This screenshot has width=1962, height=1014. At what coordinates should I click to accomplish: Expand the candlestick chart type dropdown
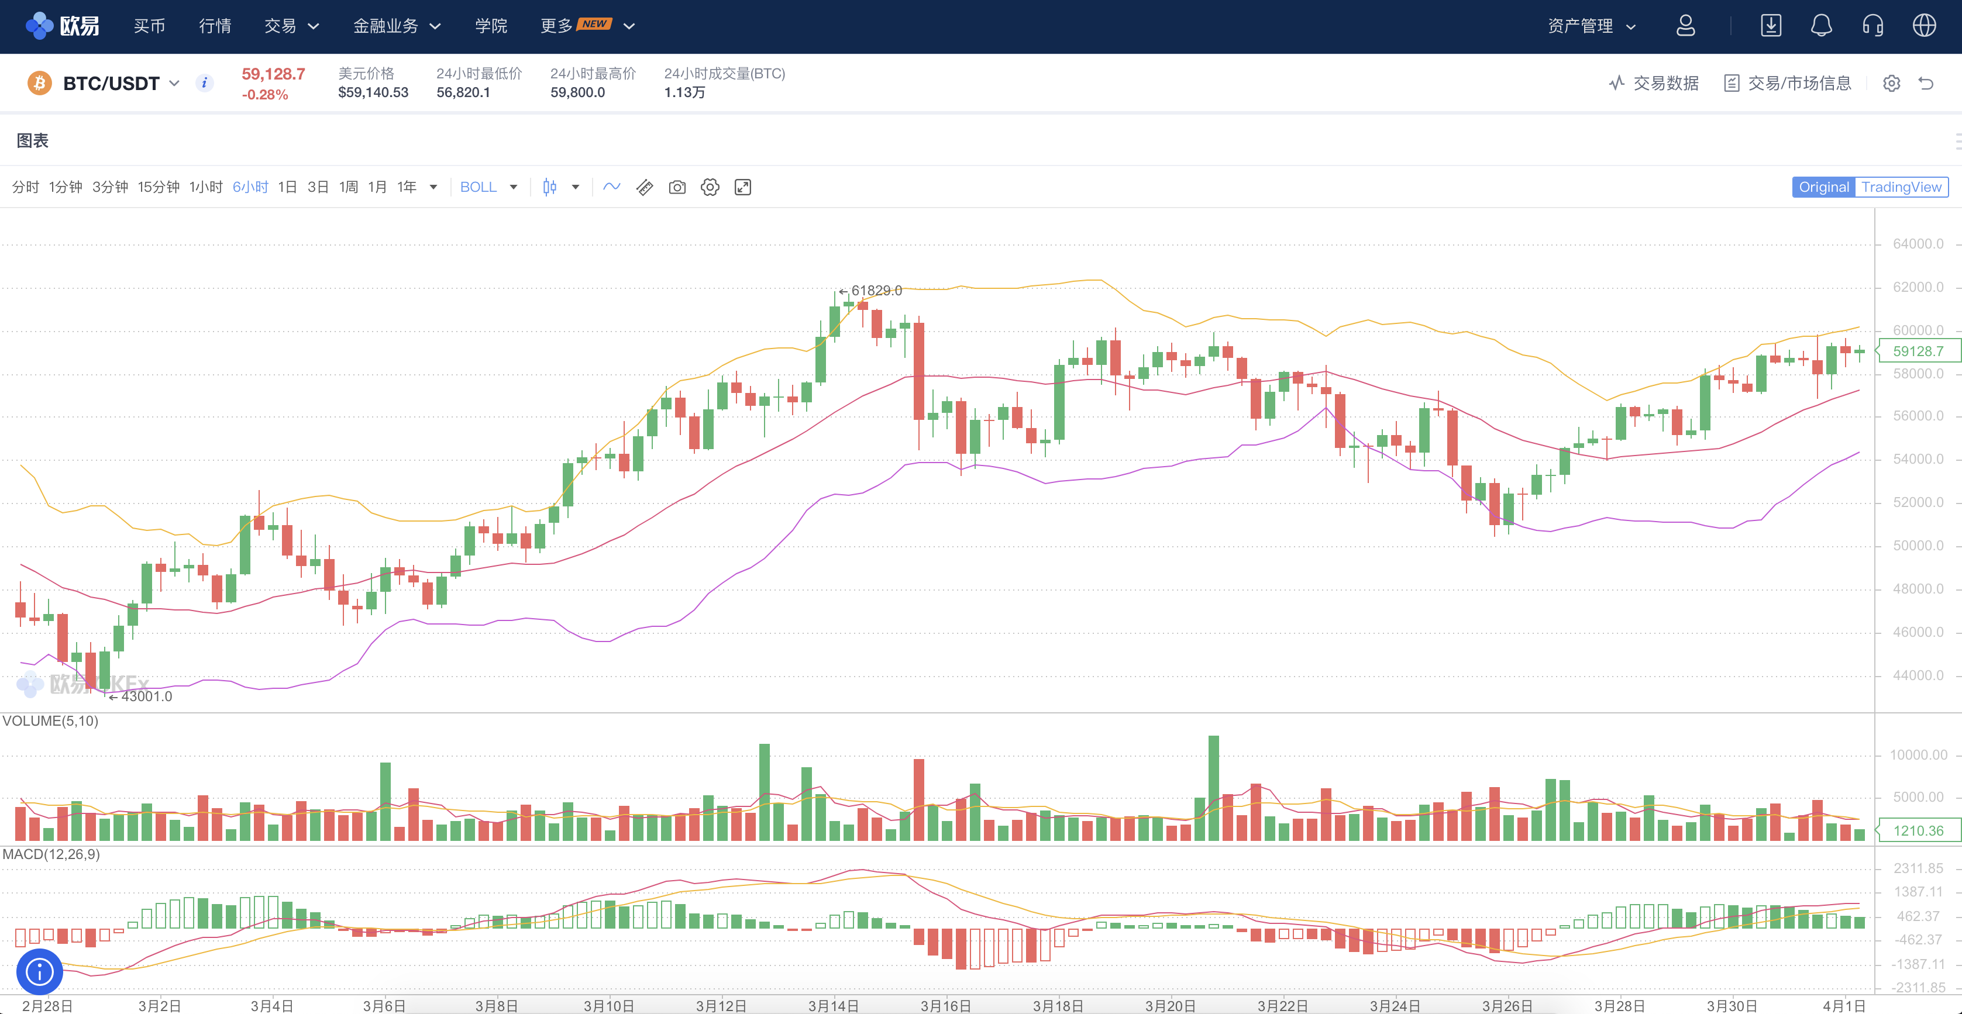(576, 187)
